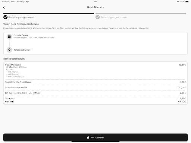Click the 'Pizza Mexicana' order item

[13, 65]
